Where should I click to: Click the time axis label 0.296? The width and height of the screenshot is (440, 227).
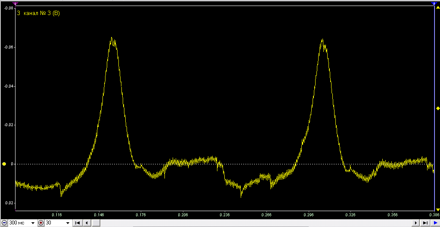[309, 215]
